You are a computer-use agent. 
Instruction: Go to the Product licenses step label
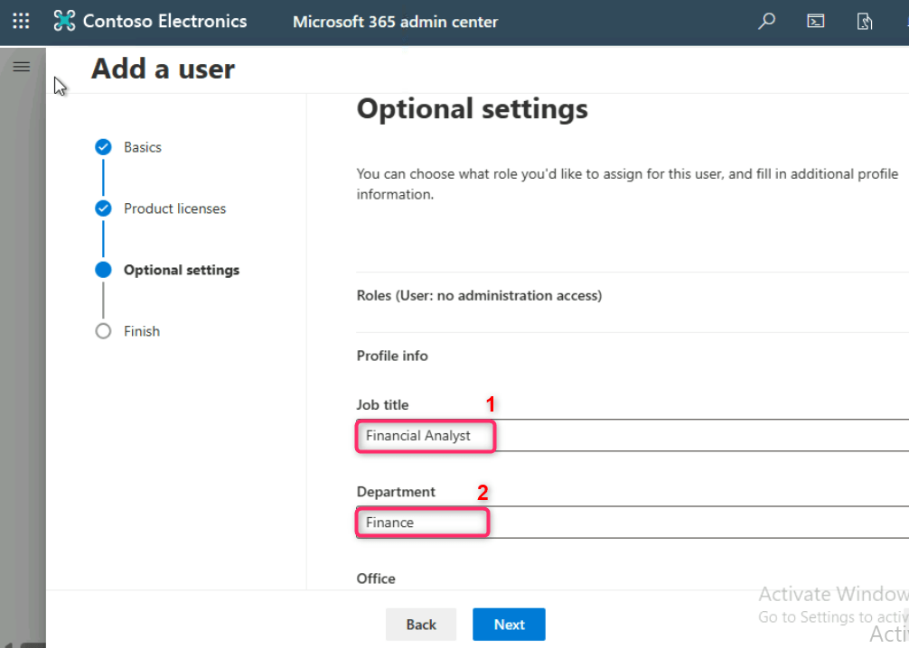174,208
